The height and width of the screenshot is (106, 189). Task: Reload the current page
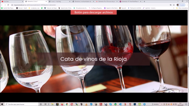click(x=8, y=5)
